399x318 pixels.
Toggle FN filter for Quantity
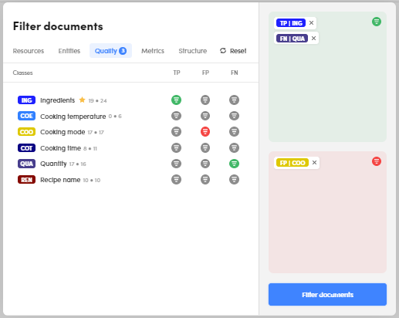[234, 164]
